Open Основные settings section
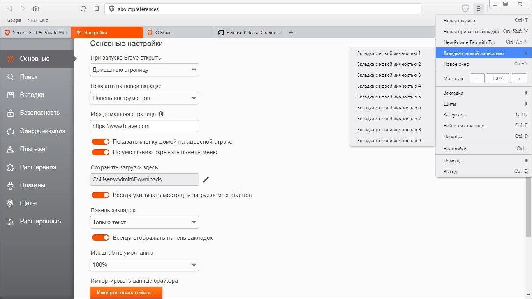Viewport: 532px width, 299px height. coord(37,59)
